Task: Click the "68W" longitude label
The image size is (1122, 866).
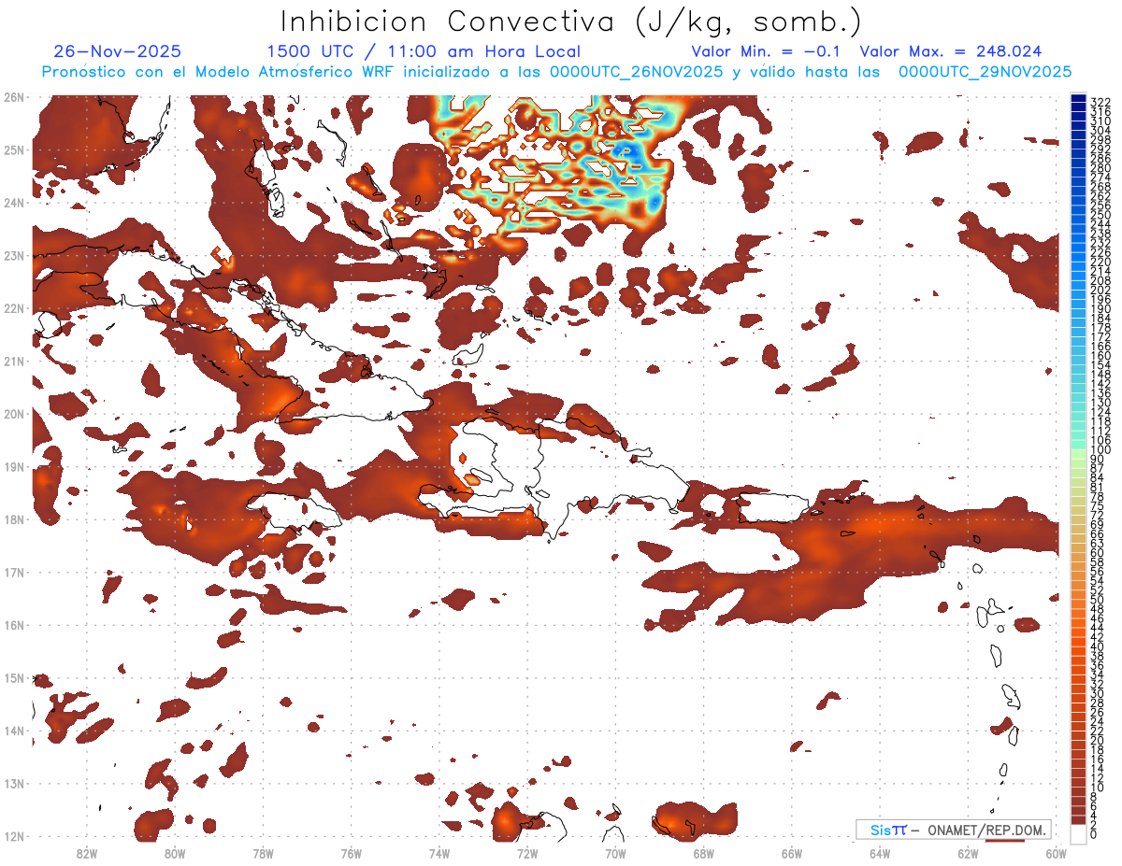Action: coord(704,852)
